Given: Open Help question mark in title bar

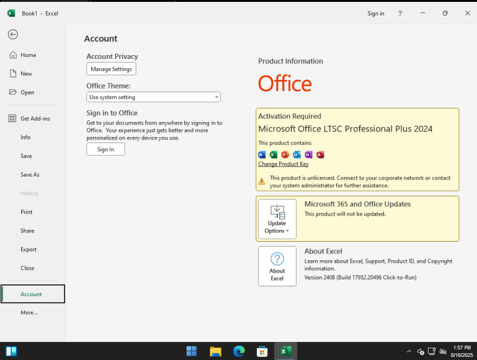Looking at the screenshot, I should click(400, 14).
